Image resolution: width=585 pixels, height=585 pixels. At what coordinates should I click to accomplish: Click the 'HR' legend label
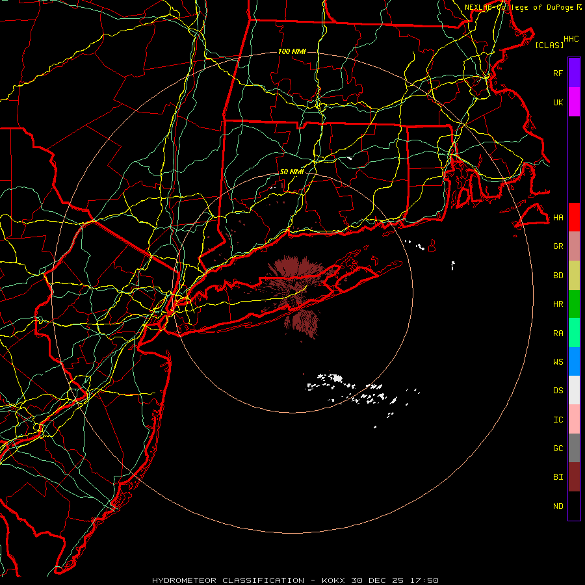click(x=558, y=304)
